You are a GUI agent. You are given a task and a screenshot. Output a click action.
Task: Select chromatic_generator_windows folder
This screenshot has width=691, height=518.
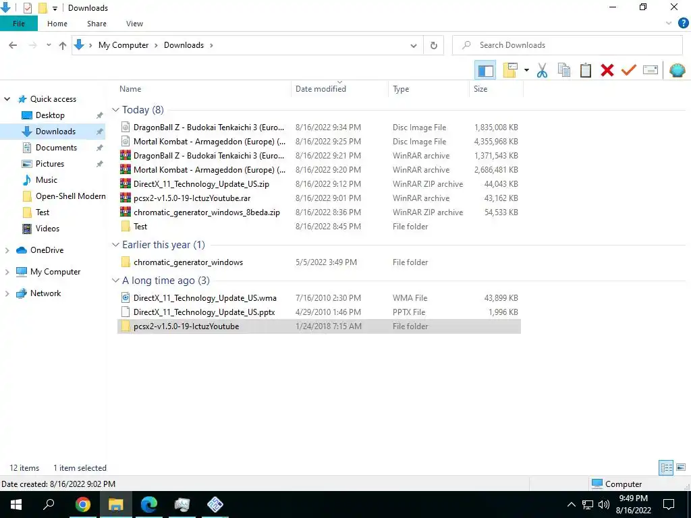coord(319,262)
